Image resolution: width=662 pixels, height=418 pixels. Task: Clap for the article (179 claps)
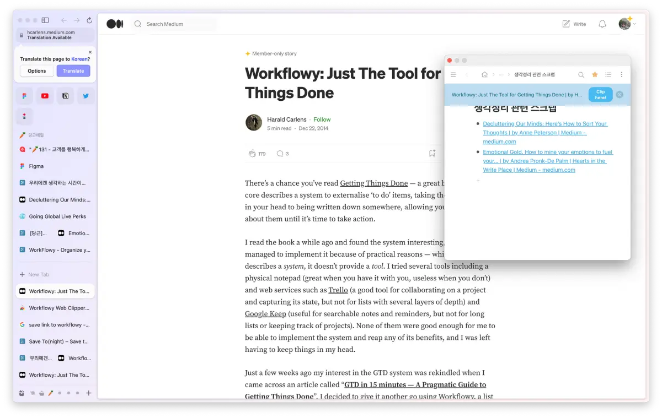(252, 154)
